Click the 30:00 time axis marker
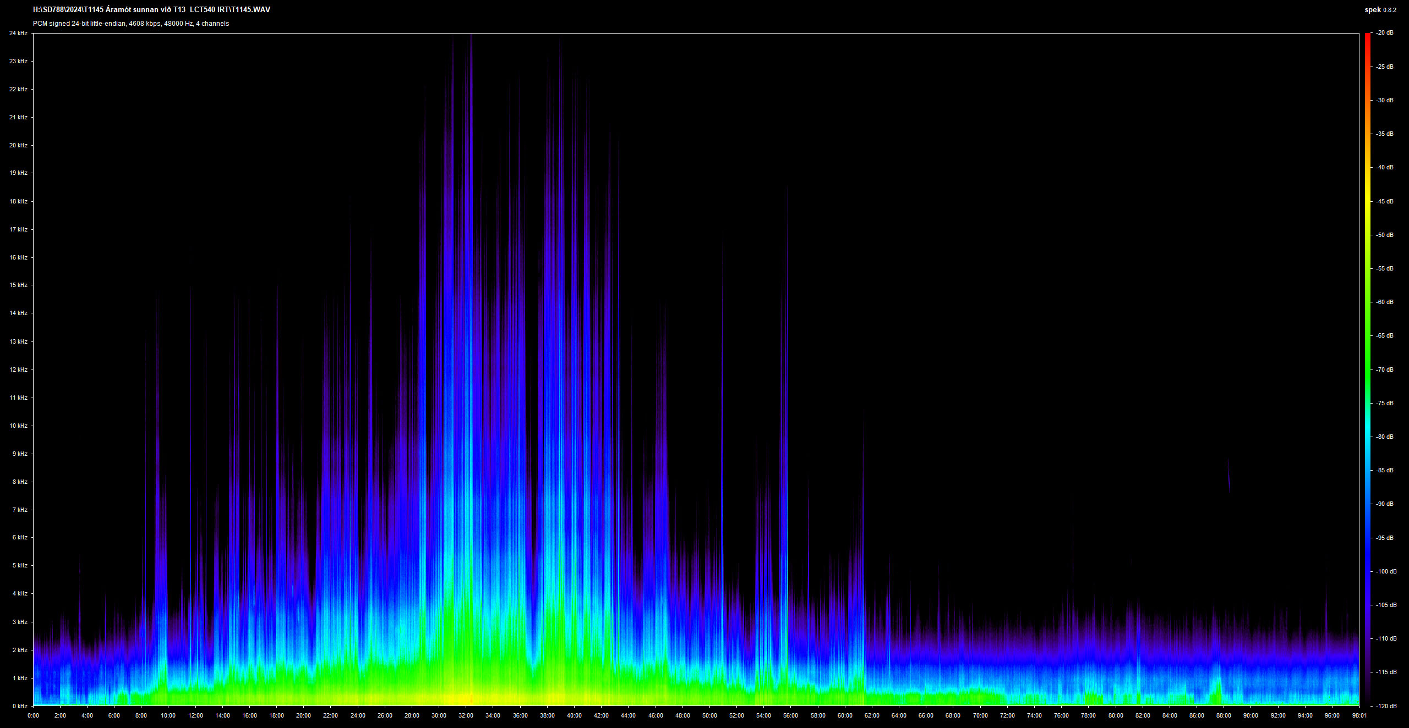 point(439,715)
